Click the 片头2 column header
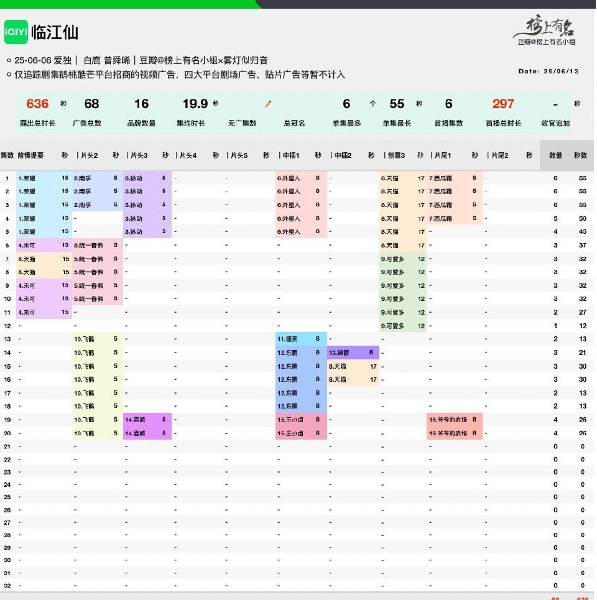 [89, 155]
